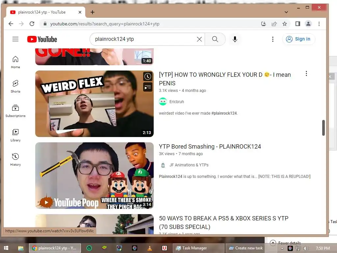Open the 1:40 video thumbnail
The image size is (337, 253).
94,57
